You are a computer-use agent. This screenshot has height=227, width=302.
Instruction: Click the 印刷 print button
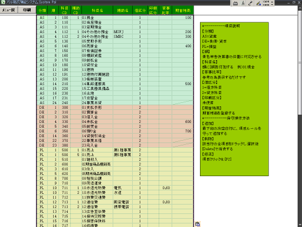(x=27, y=10)
